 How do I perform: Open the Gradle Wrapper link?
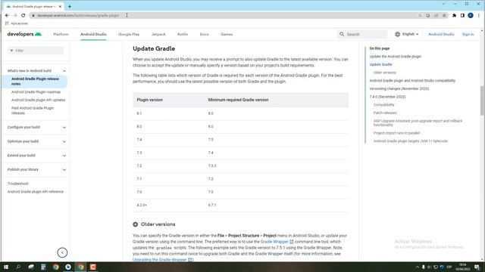(277, 242)
